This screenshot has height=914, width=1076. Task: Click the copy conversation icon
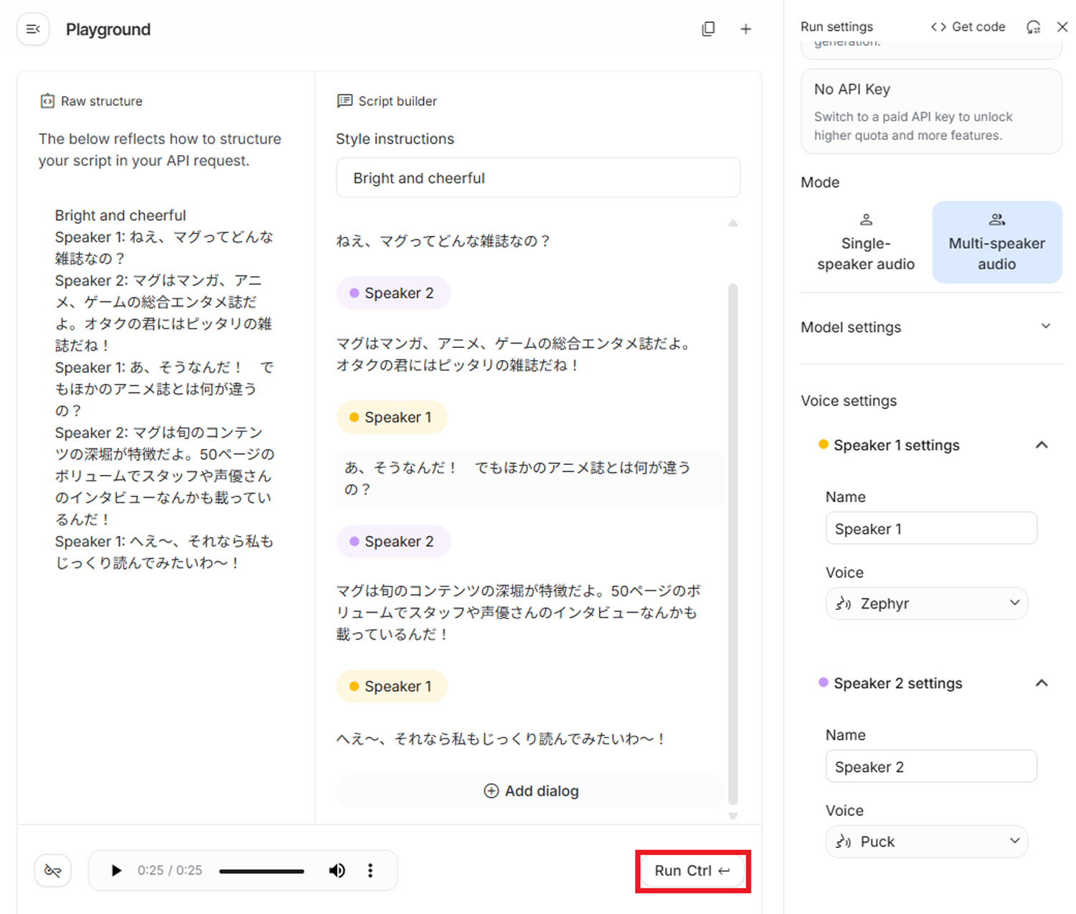[708, 29]
